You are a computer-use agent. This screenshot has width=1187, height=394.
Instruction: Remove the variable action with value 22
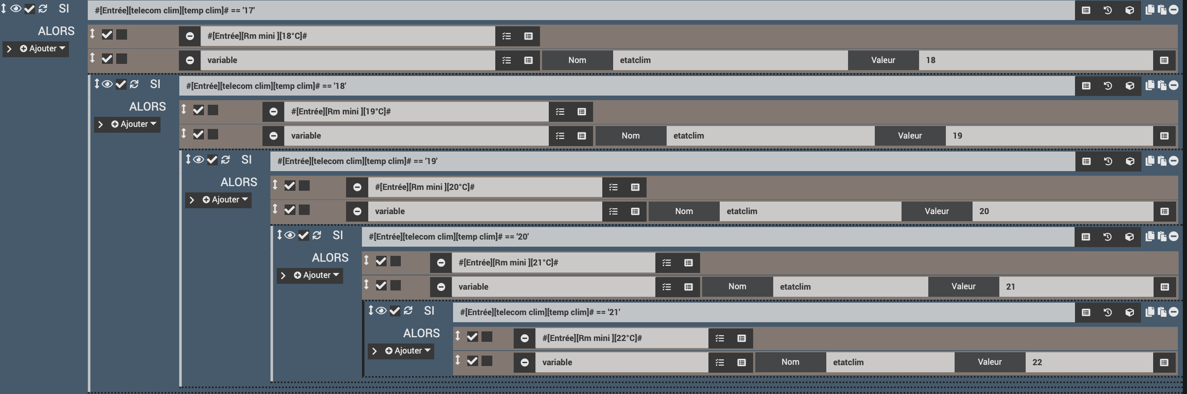(x=525, y=362)
